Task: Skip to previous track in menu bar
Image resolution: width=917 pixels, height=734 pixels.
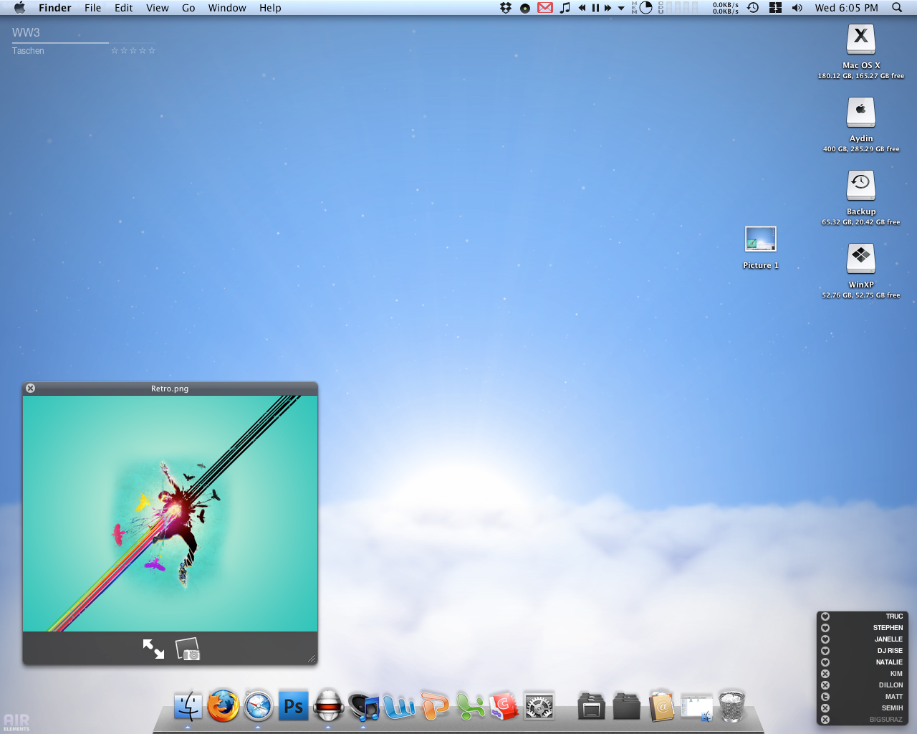Action: click(x=582, y=8)
